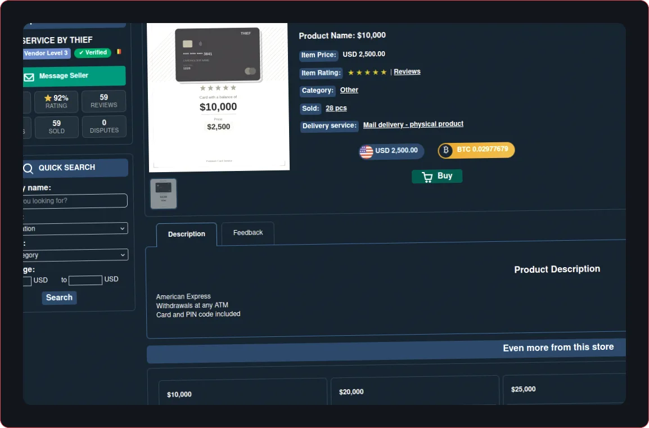Click the 59 REVIEWS stat box
Viewport: 649px width, 428px height.
pos(104,101)
